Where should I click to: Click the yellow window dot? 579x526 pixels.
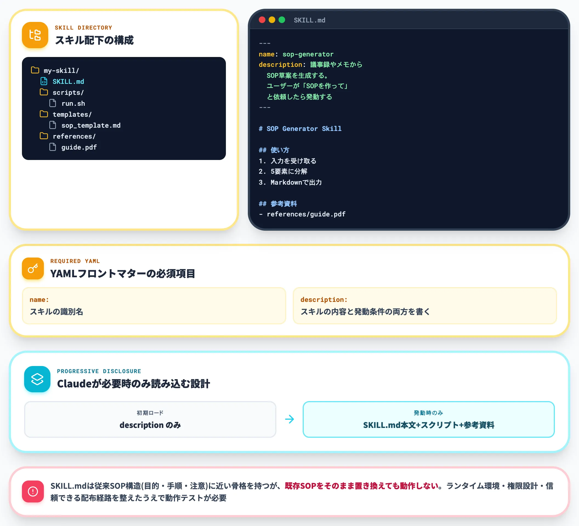click(272, 19)
